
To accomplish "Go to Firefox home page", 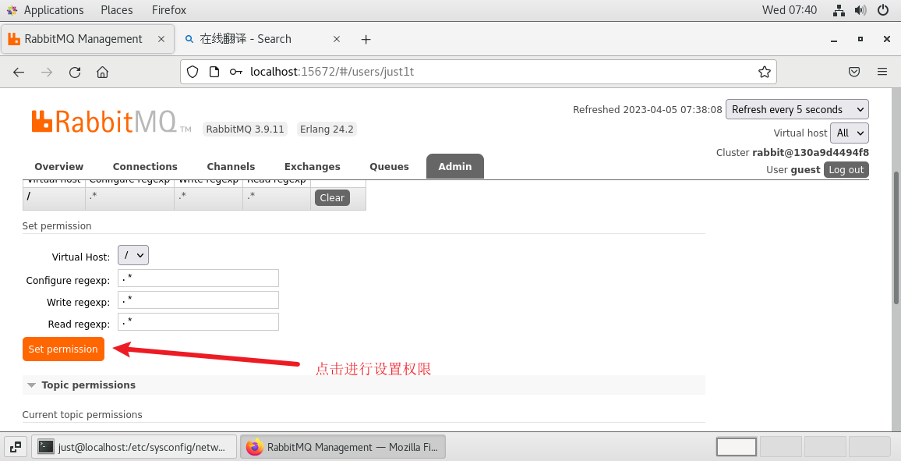I will click(102, 72).
